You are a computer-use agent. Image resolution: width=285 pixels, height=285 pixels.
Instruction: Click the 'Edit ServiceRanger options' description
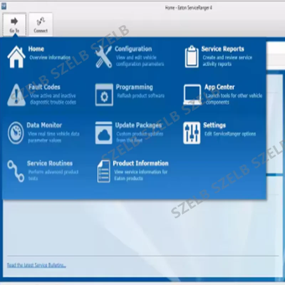[x=230, y=134]
